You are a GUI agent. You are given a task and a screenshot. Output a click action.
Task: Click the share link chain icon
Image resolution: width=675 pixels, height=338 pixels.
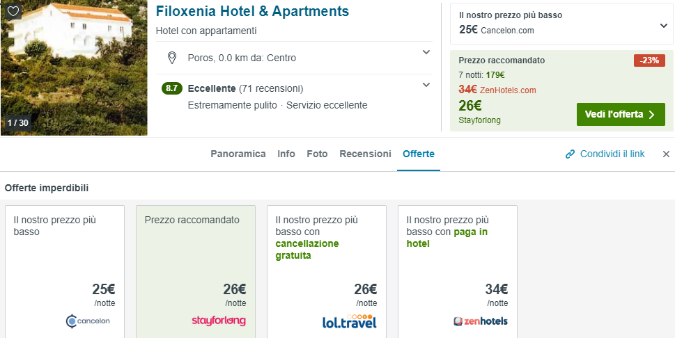coord(570,154)
